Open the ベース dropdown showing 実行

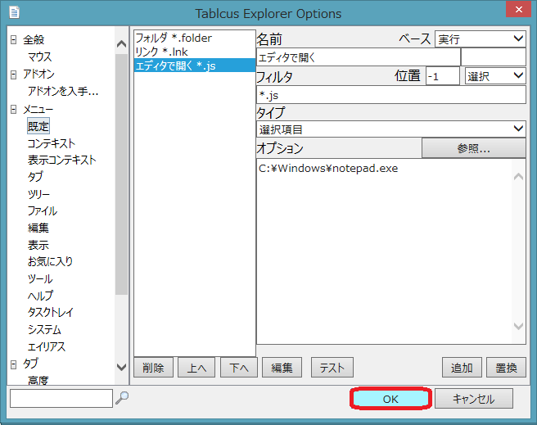(x=480, y=38)
